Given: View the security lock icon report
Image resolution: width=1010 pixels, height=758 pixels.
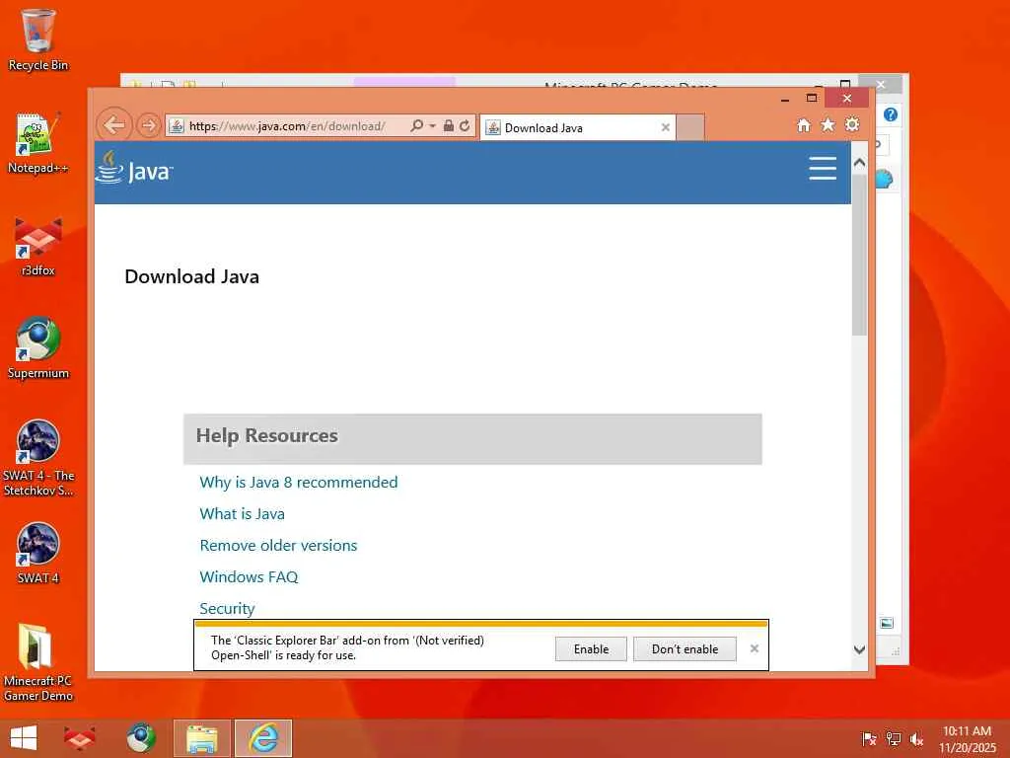Looking at the screenshot, I should 449,125.
